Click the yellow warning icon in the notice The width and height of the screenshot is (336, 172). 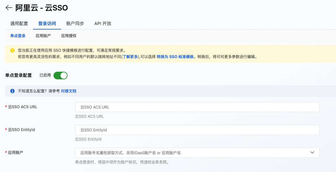pos(12,50)
